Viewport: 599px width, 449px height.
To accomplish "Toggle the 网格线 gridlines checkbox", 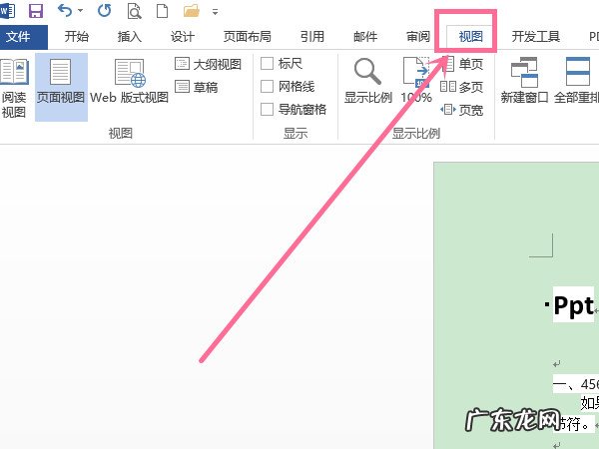I will tap(268, 87).
